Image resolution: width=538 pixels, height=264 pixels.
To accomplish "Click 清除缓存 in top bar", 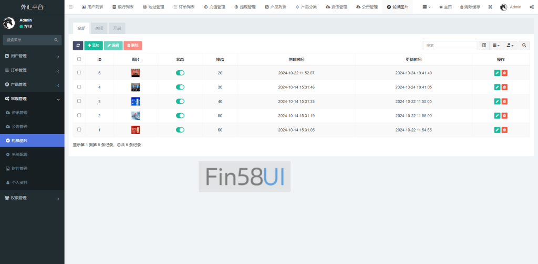I will click(470, 7).
